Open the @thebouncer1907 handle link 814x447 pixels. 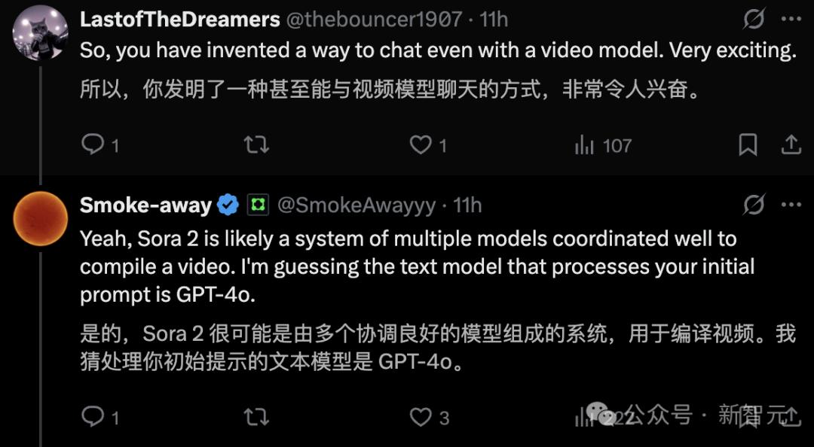(x=374, y=20)
